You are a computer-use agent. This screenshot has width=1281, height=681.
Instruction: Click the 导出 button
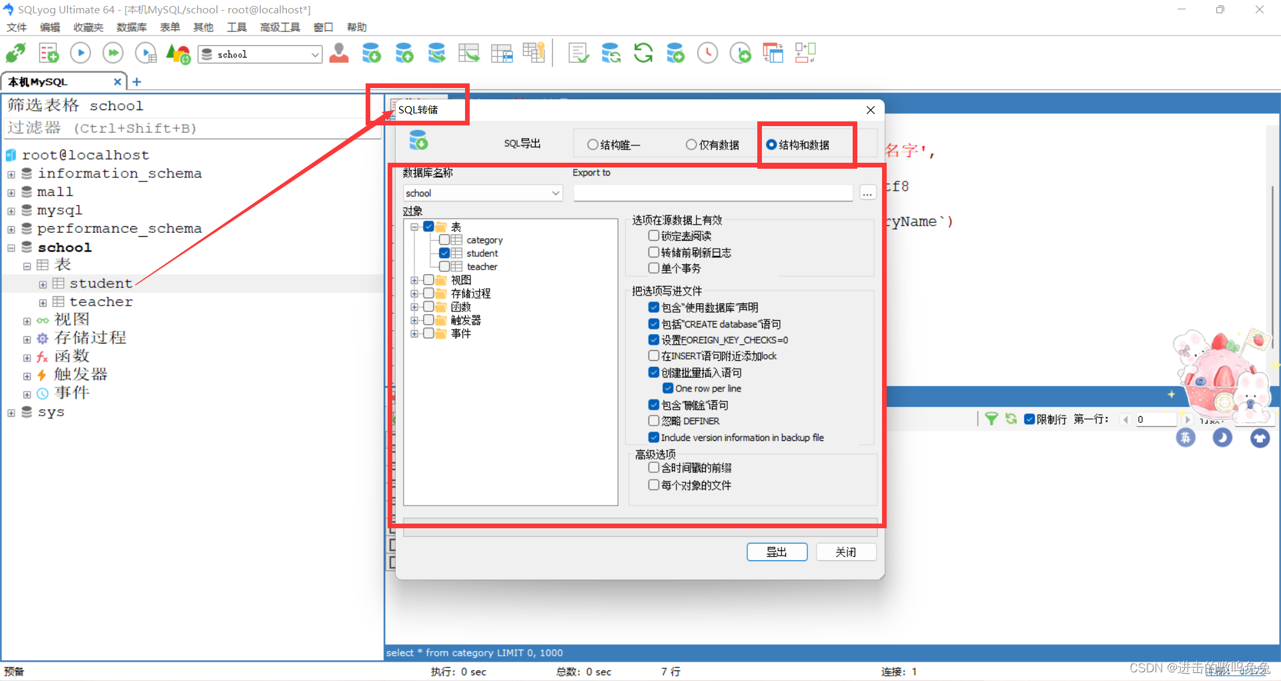point(777,552)
